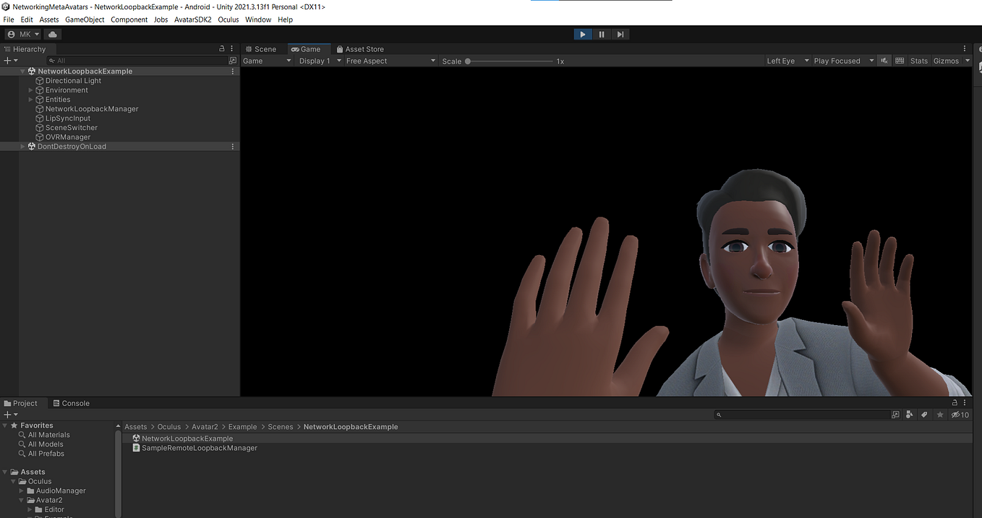This screenshot has width=982, height=518.
Task: Open Stats overlay in Game view
Action: pos(918,61)
